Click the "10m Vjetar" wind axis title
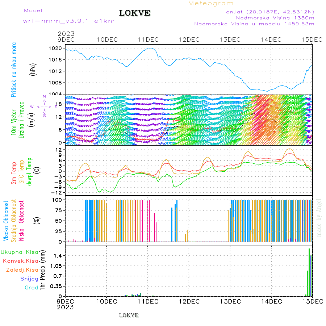This screenshot has width=326, height=326. click(13, 123)
